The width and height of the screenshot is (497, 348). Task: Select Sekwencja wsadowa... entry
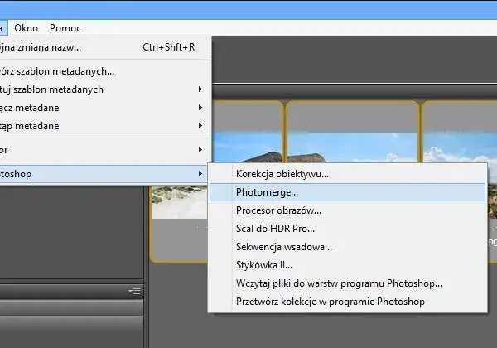(x=347, y=247)
